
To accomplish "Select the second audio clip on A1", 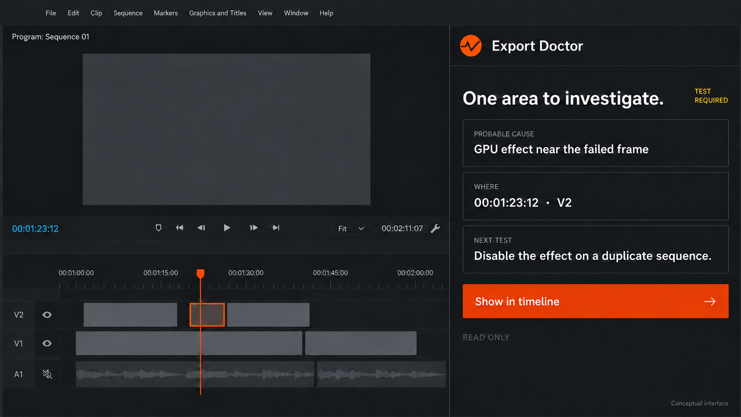I will pyautogui.click(x=382, y=374).
